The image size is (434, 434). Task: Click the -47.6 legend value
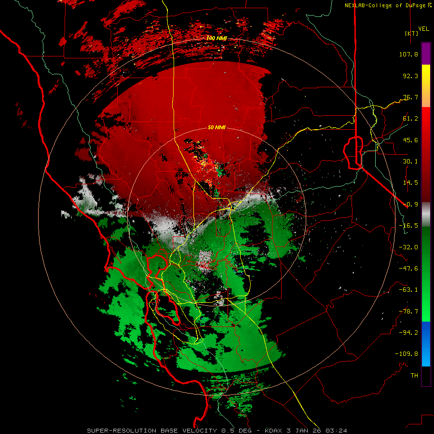click(408, 269)
